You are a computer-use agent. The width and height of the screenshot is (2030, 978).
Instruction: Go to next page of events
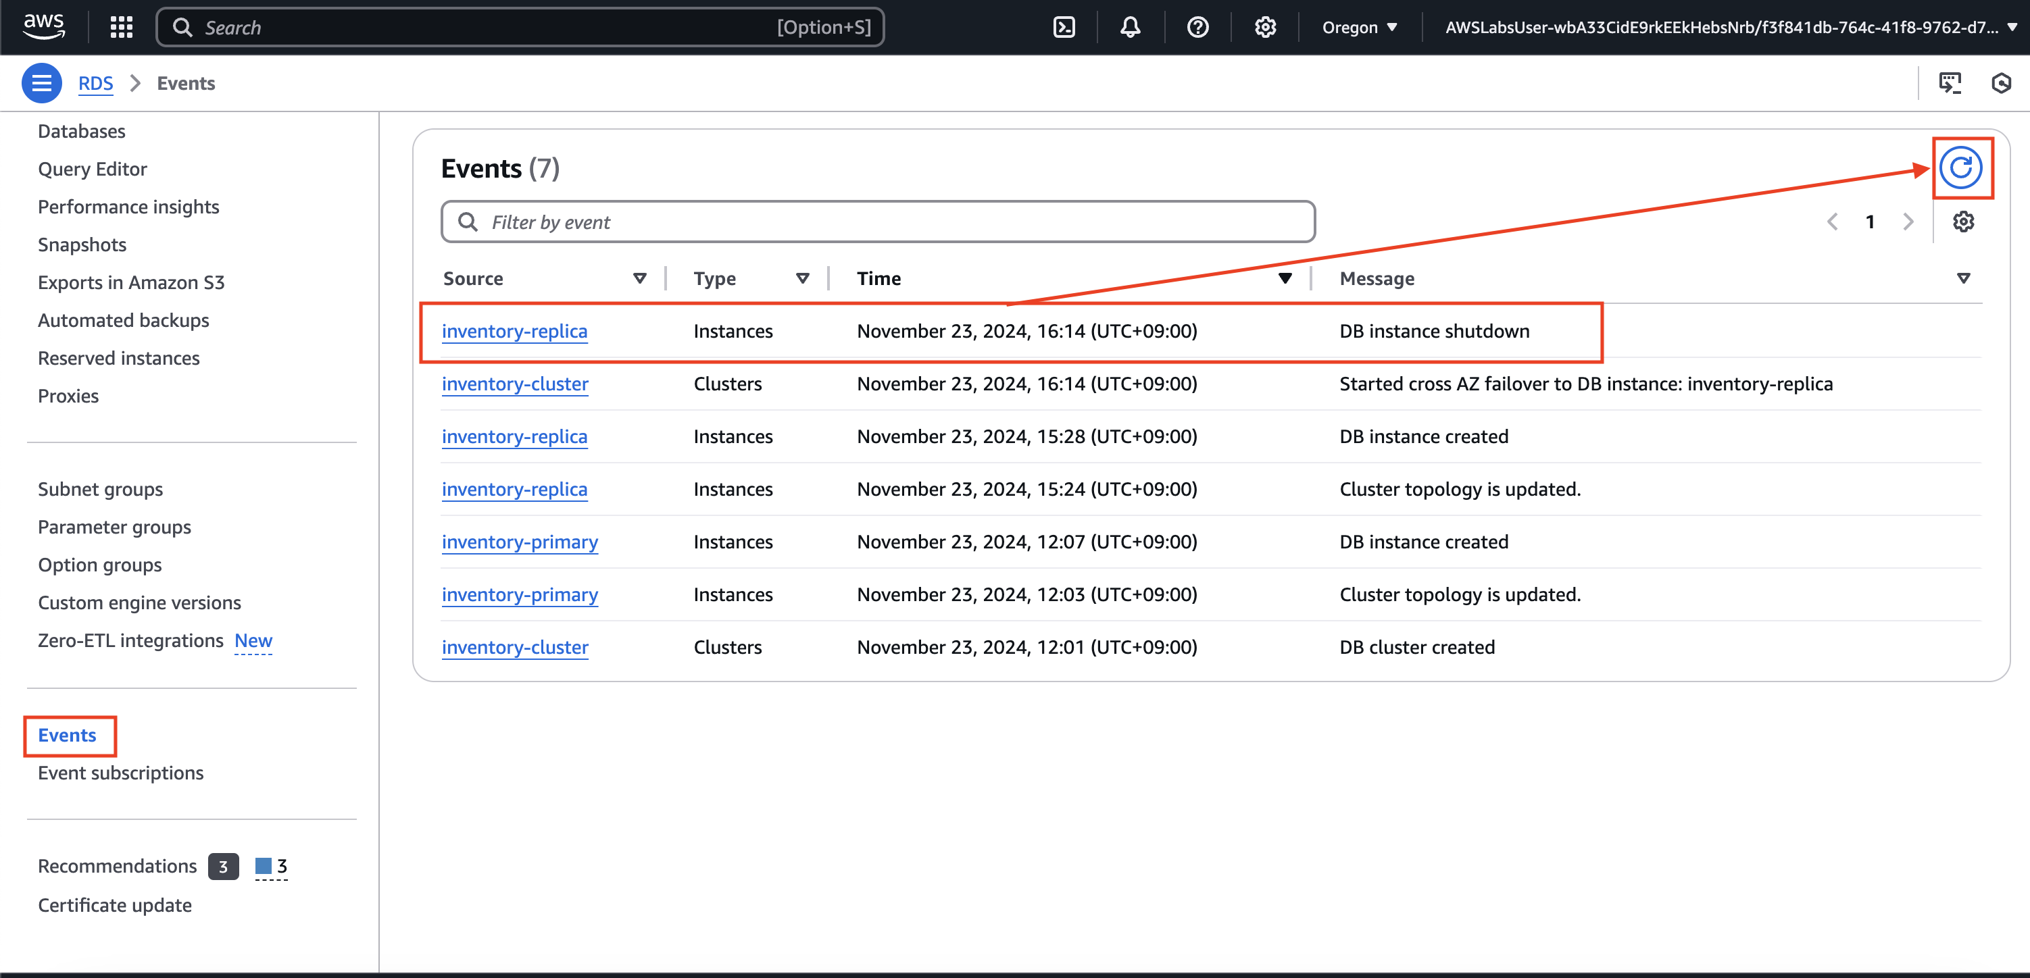1908,222
